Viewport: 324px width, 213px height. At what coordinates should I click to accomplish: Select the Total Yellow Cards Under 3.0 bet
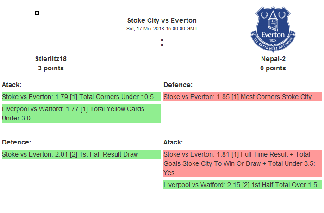pos(81,113)
